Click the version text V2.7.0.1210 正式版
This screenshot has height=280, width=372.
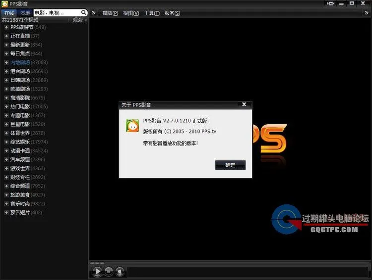click(185, 121)
